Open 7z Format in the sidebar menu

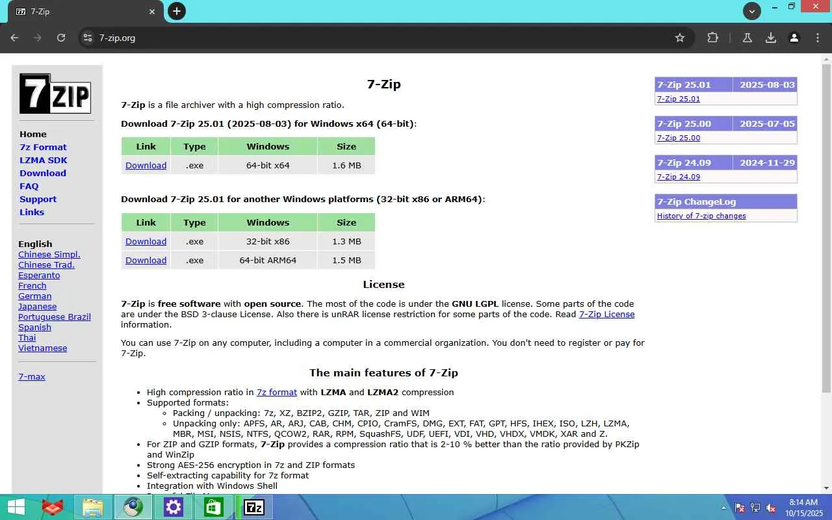[43, 147]
